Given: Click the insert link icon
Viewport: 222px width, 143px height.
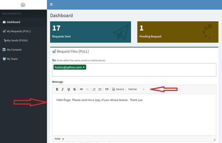Looking at the screenshot, I should [81, 89].
